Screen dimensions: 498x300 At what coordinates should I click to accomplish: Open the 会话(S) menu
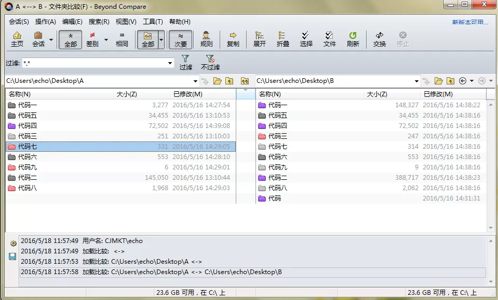coord(19,22)
